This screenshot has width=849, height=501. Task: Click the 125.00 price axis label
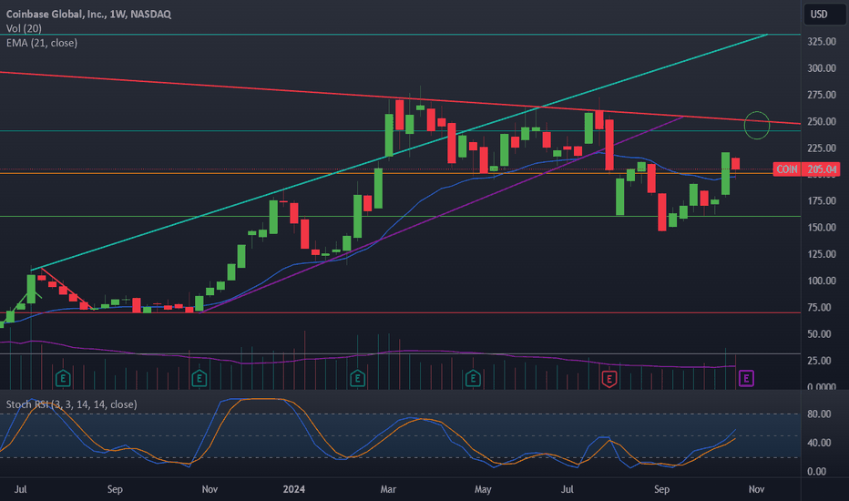[822, 254]
